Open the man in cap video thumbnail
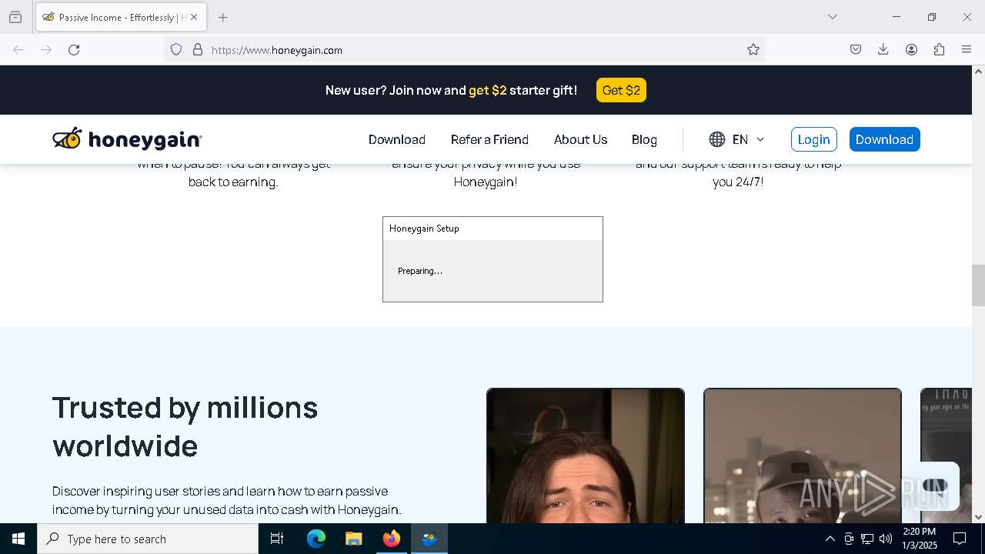Viewport: 985px width, 554px height. point(802,456)
